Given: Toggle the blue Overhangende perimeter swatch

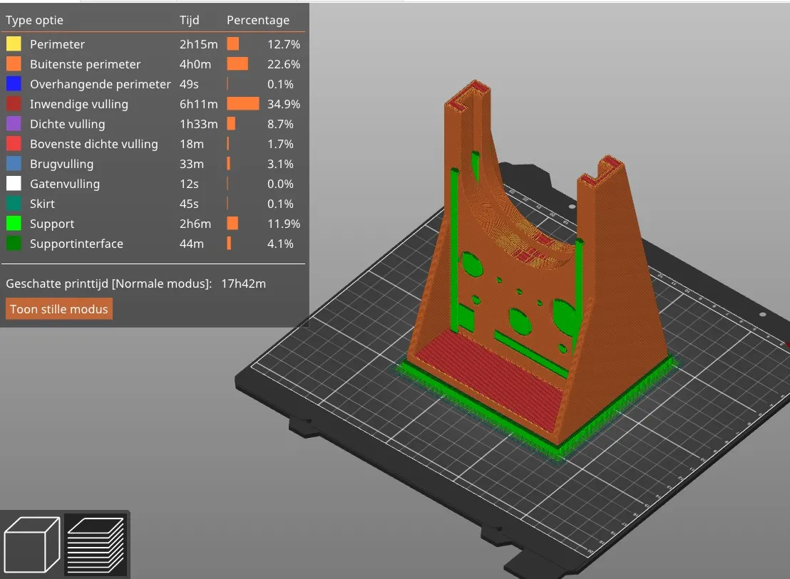Looking at the screenshot, I should coord(14,84).
